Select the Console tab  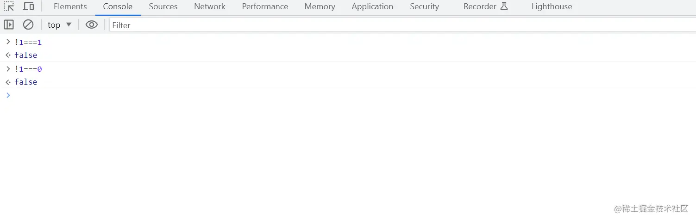pyautogui.click(x=118, y=6)
